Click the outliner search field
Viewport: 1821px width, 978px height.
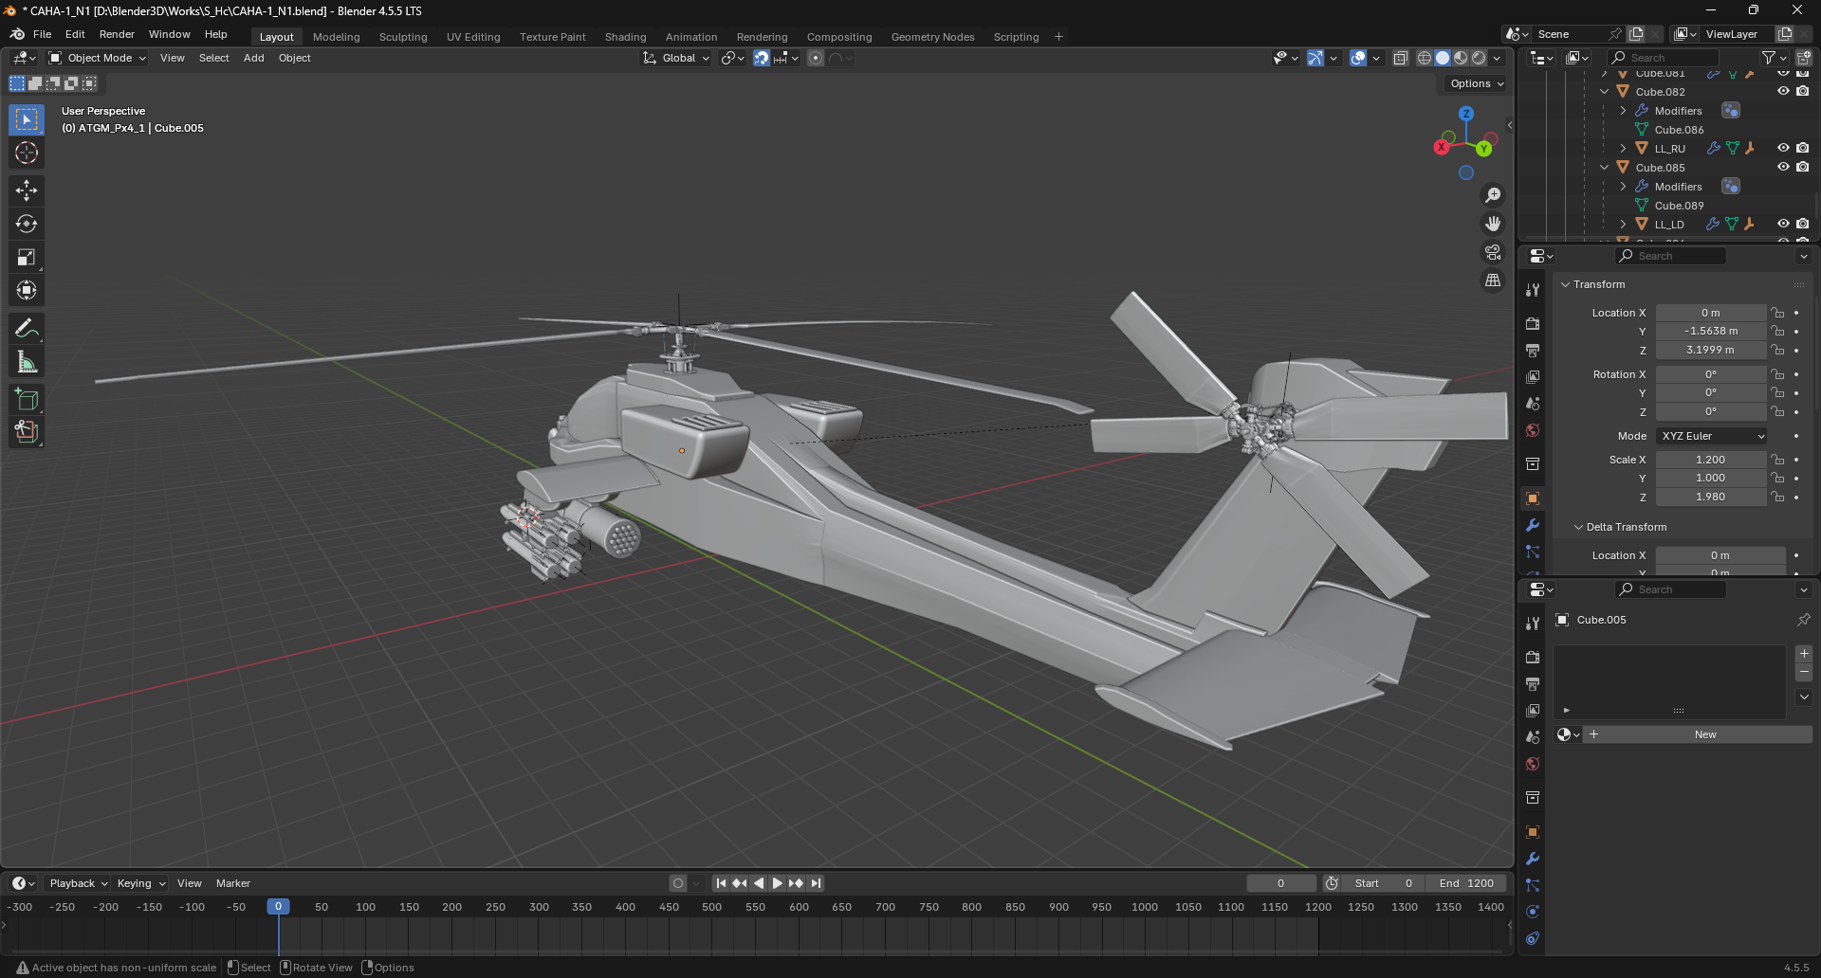coord(1665,58)
